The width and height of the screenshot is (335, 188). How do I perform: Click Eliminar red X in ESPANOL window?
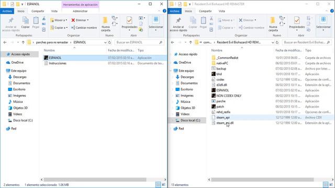pyautogui.click(x=73, y=20)
